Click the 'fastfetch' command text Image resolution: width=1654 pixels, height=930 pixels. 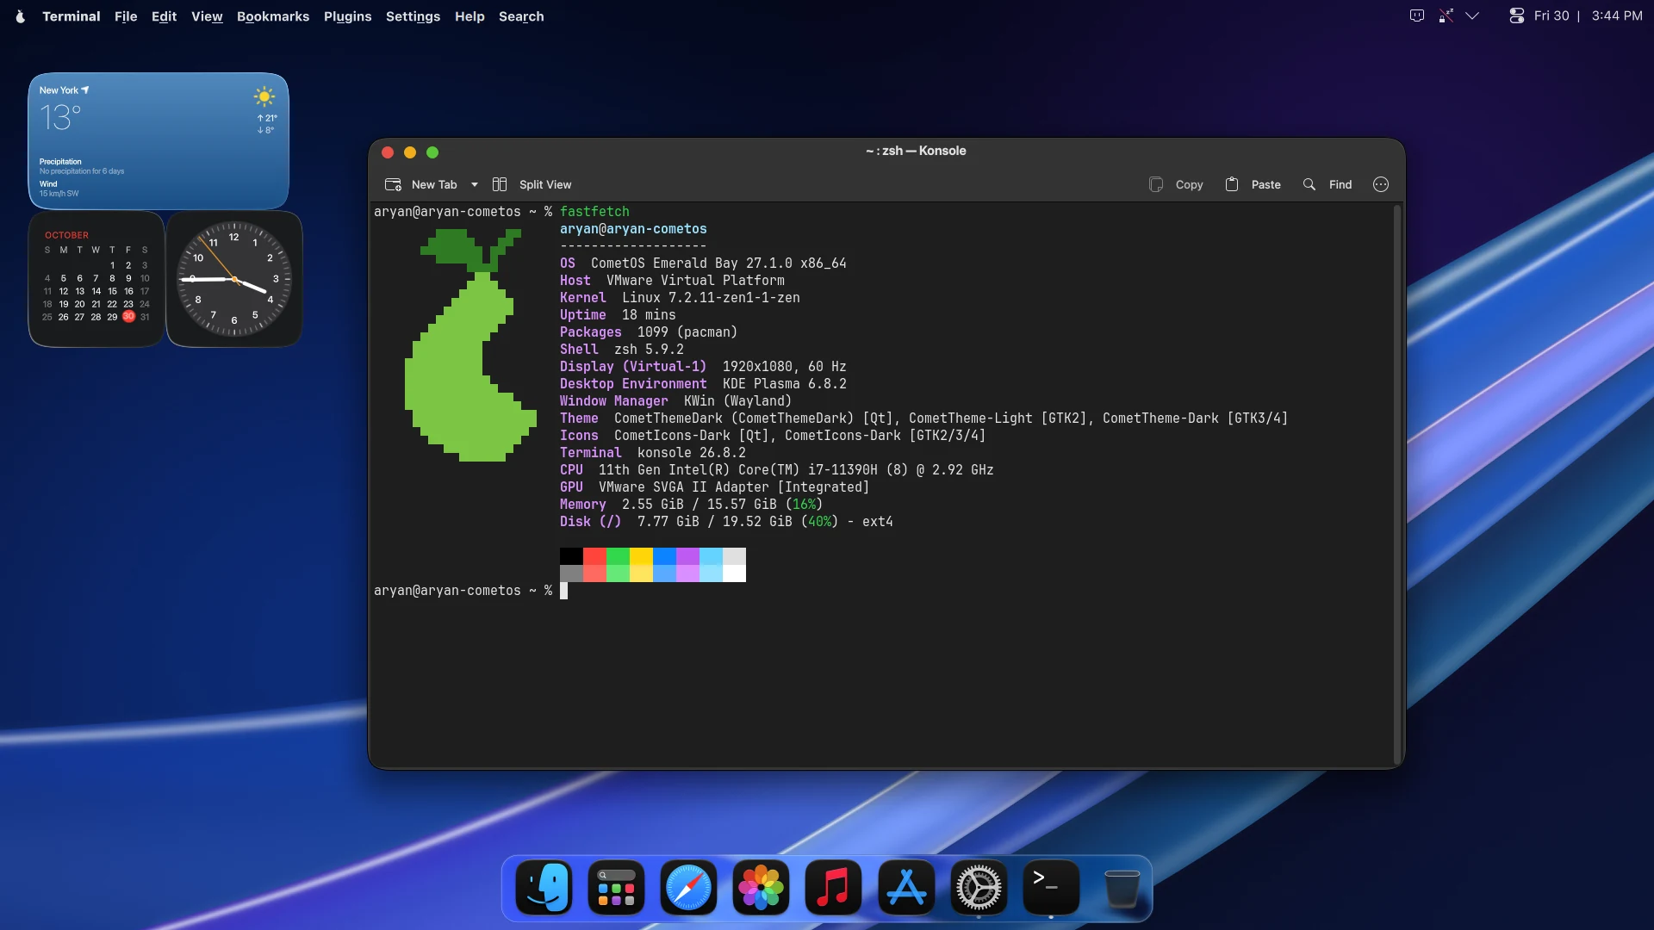tap(594, 212)
